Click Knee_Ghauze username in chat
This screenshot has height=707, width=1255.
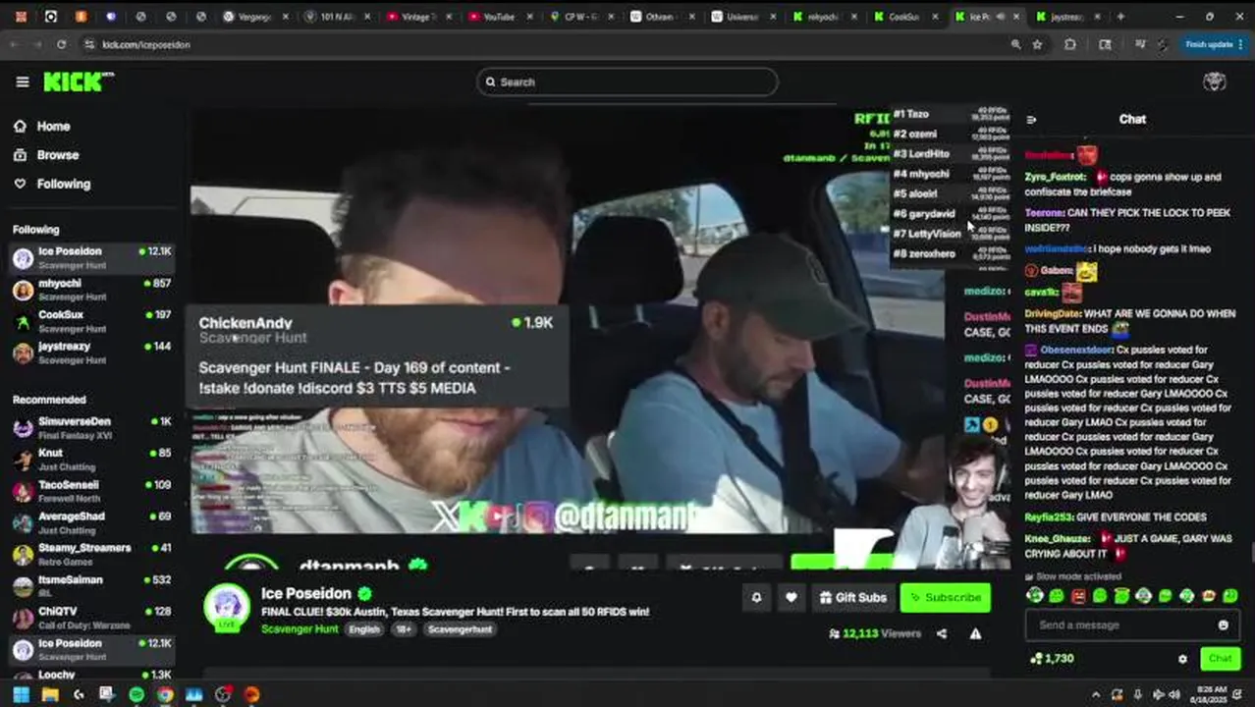(1057, 539)
